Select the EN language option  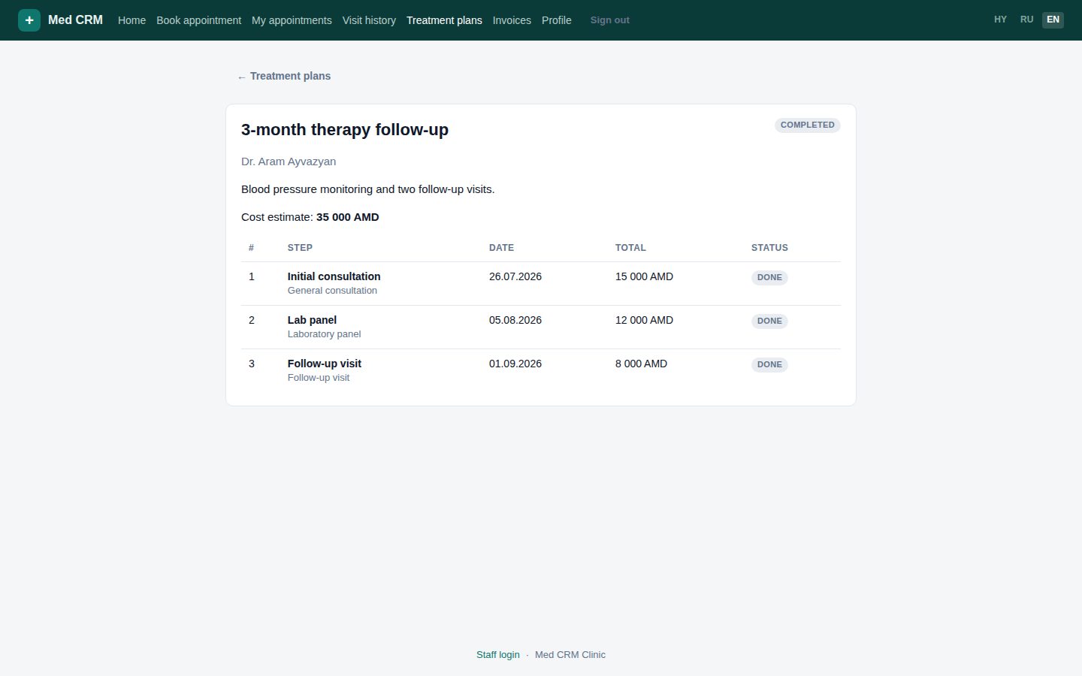pyautogui.click(x=1053, y=20)
